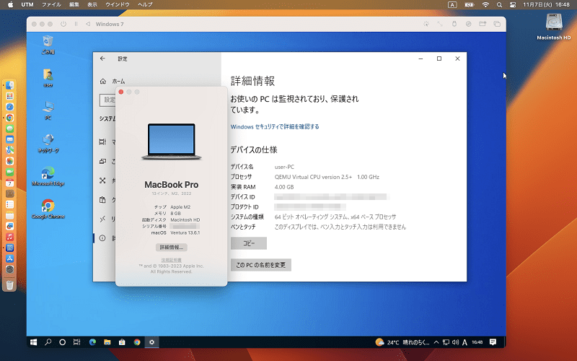Screen dimensions: 577x361
Task: Open the user folder desktop icon
Action: coord(48,78)
